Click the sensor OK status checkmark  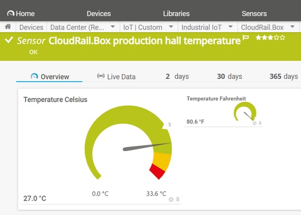tap(9, 40)
